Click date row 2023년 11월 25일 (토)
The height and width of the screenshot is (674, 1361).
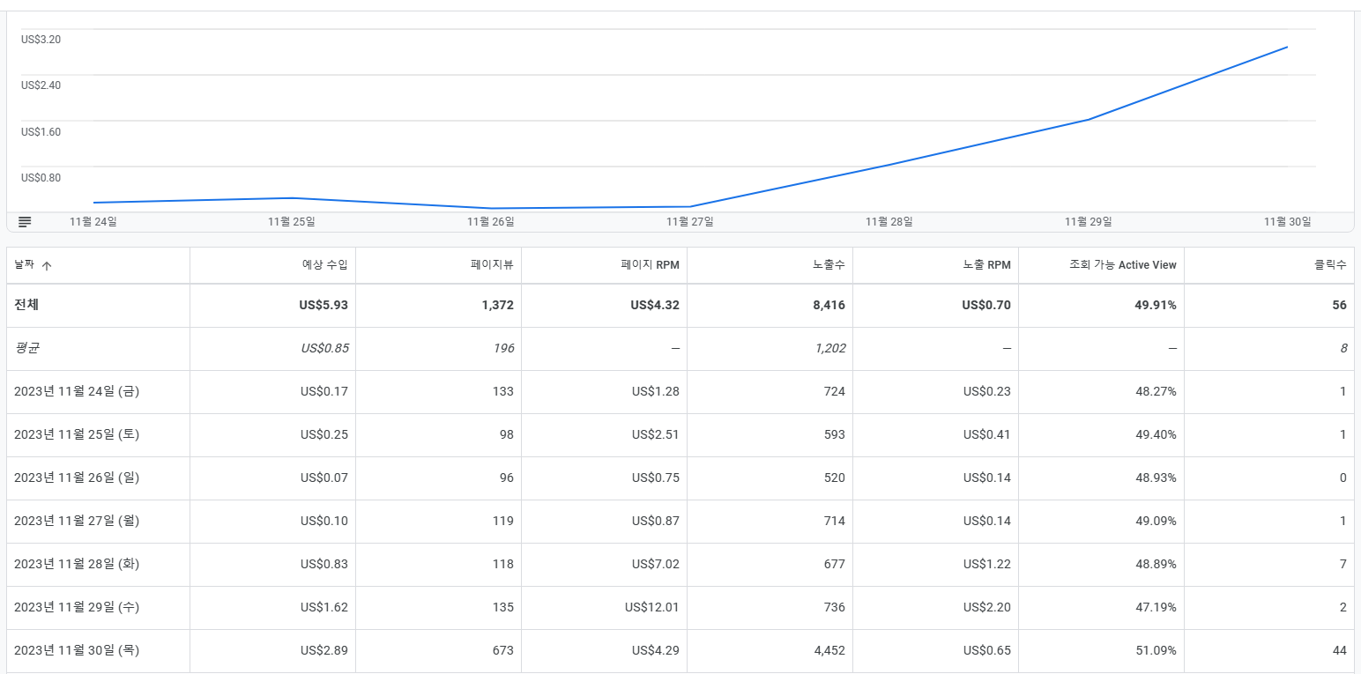point(77,434)
